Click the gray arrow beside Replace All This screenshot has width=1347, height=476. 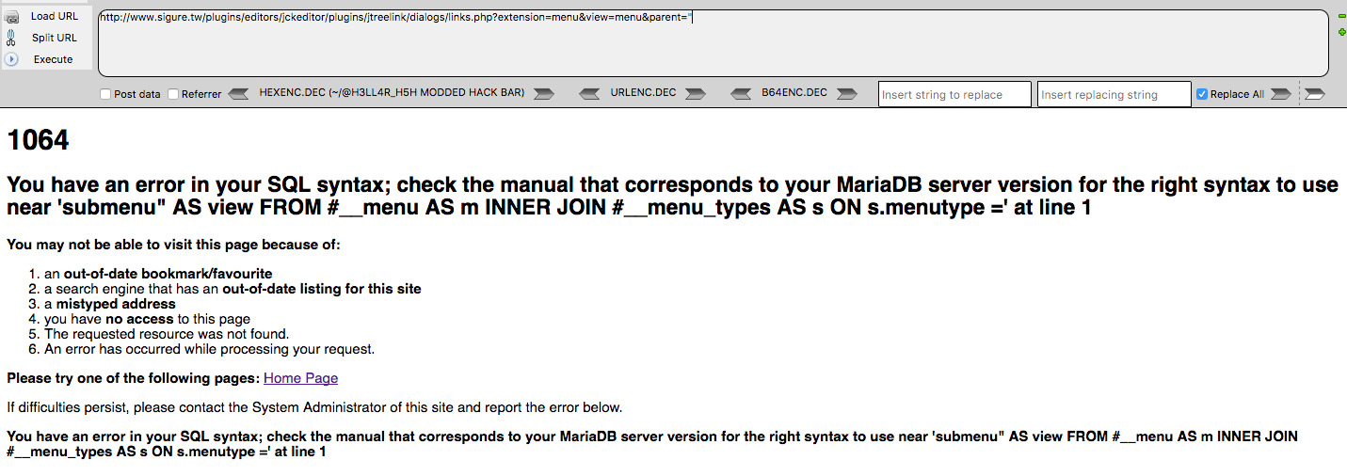click(1280, 93)
